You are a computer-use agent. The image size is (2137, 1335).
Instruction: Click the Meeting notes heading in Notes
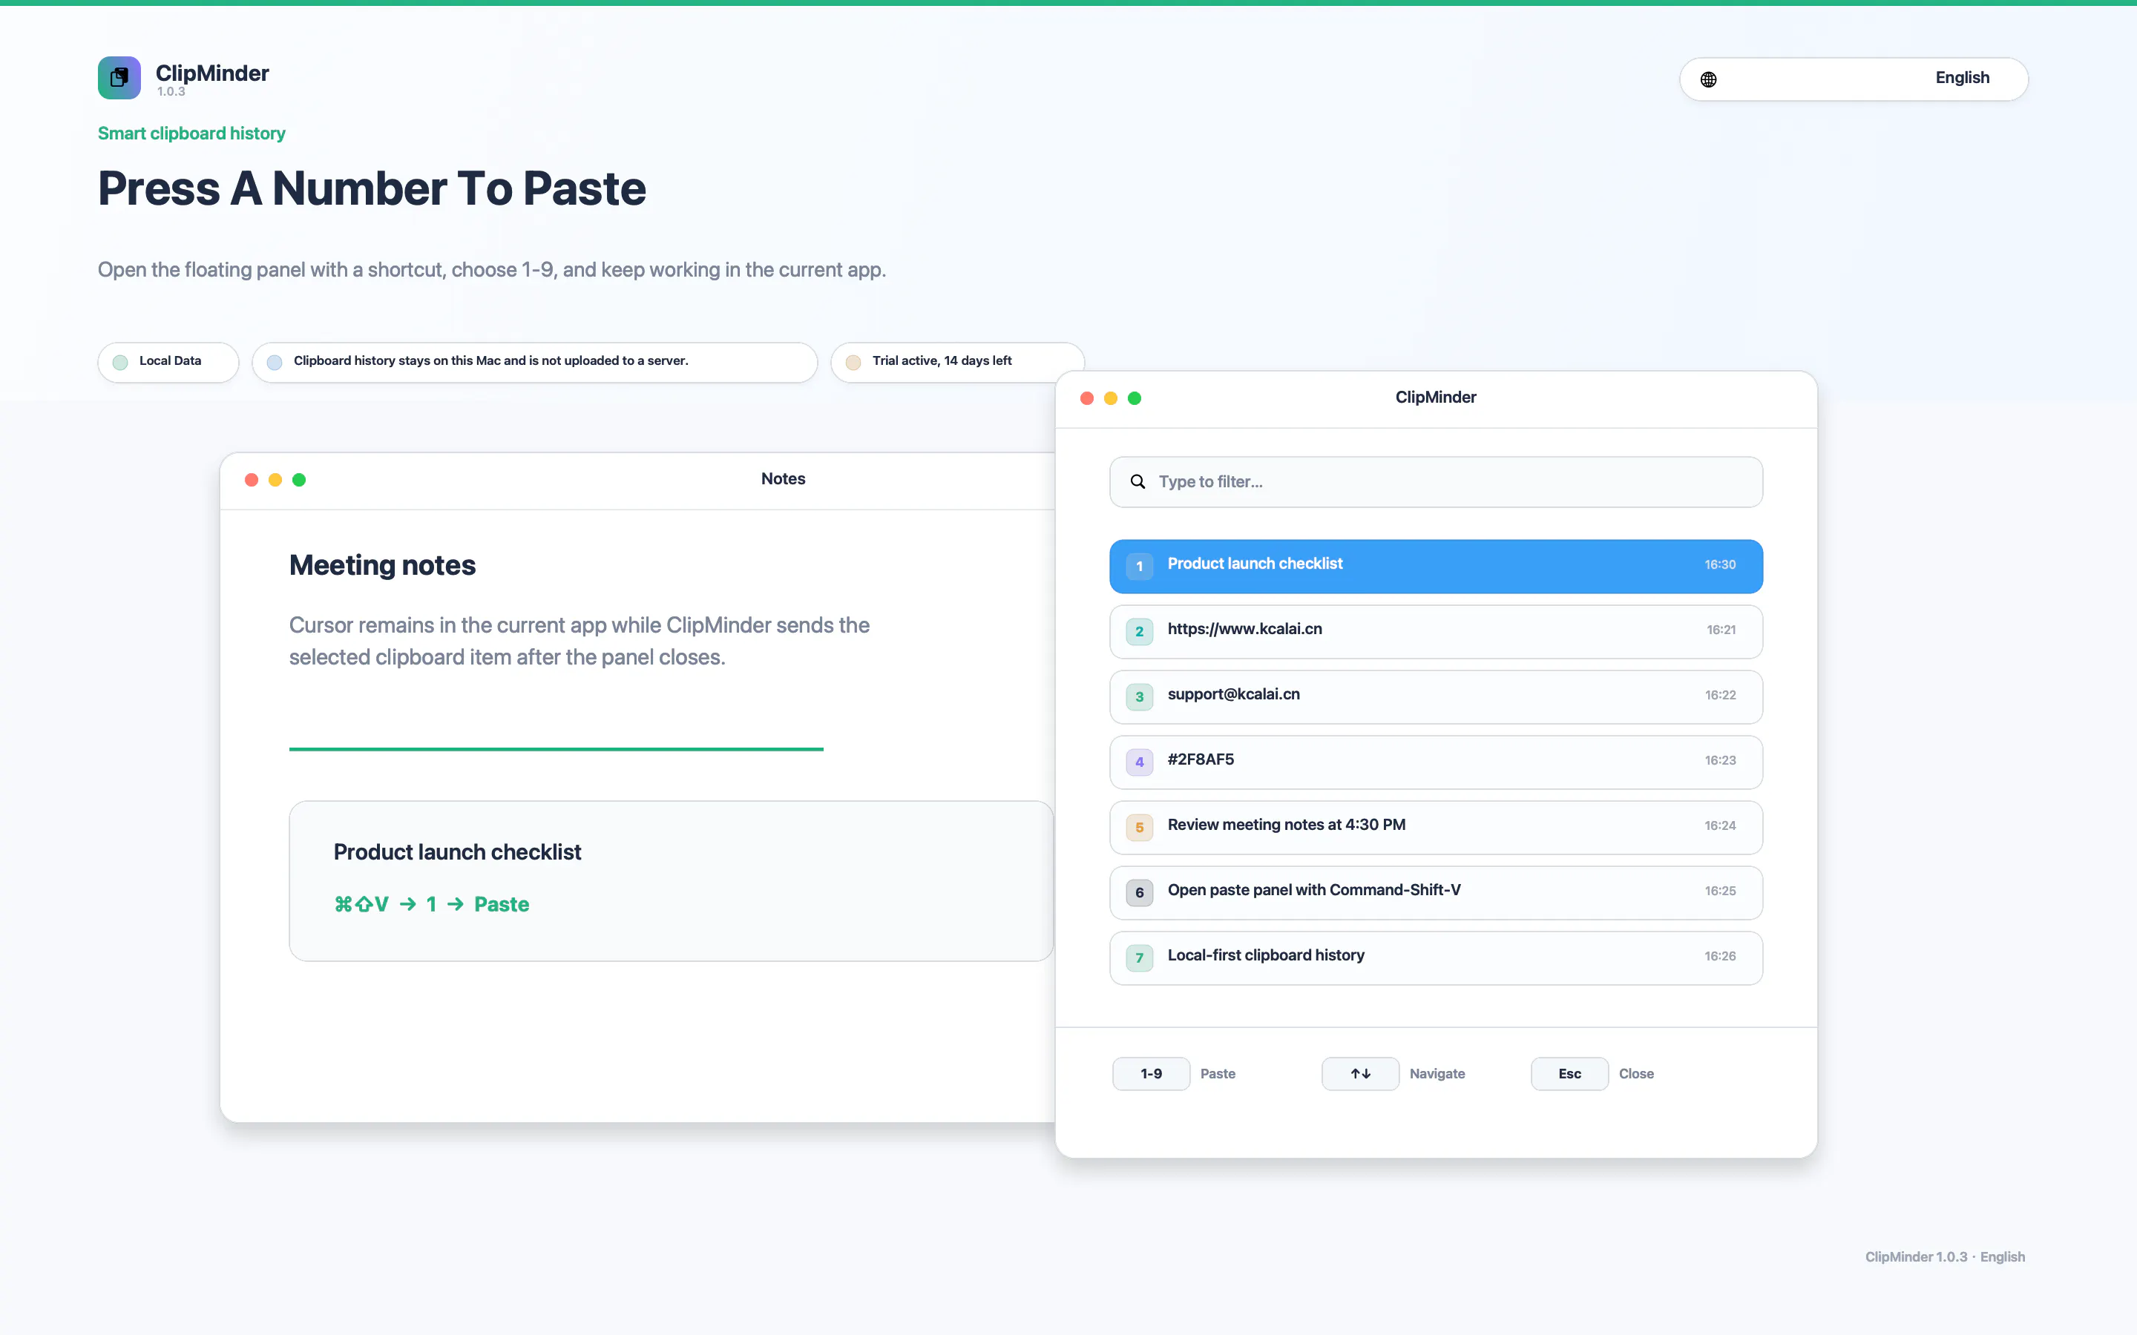[382, 565]
